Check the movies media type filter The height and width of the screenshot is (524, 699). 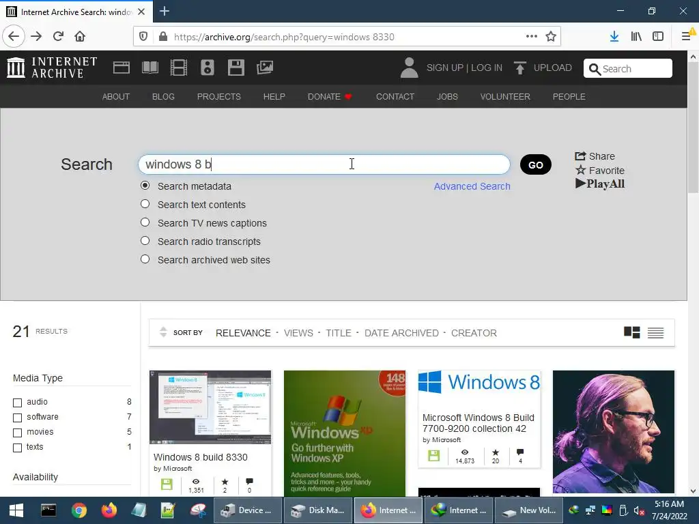tap(17, 433)
